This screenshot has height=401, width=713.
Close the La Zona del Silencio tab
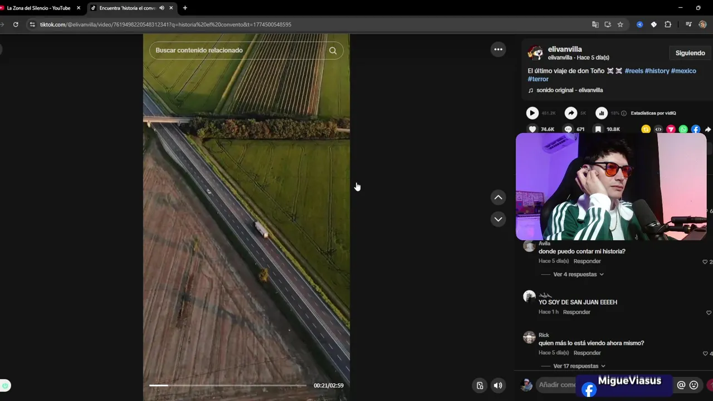pos(79,8)
